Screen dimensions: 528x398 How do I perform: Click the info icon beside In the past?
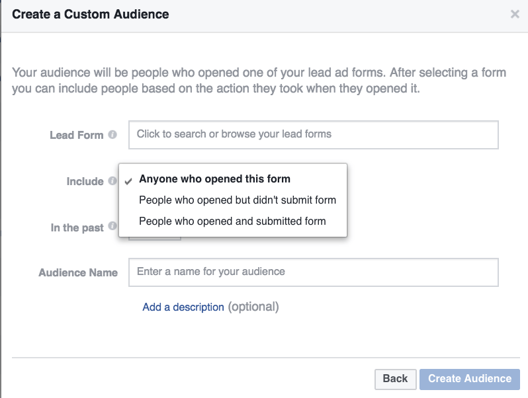(x=112, y=225)
